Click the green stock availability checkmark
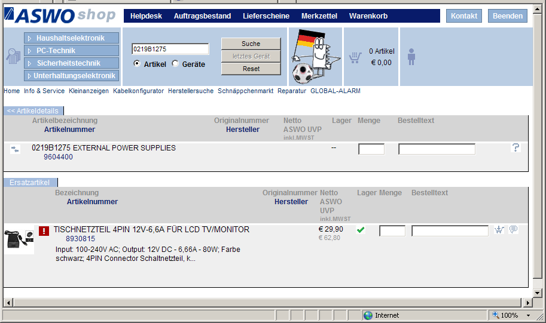The image size is (546, 323). click(x=361, y=229)
